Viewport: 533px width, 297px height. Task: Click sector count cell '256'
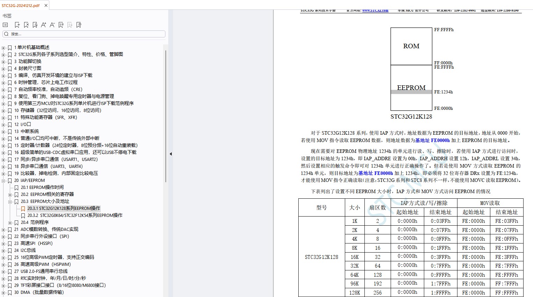378,293
